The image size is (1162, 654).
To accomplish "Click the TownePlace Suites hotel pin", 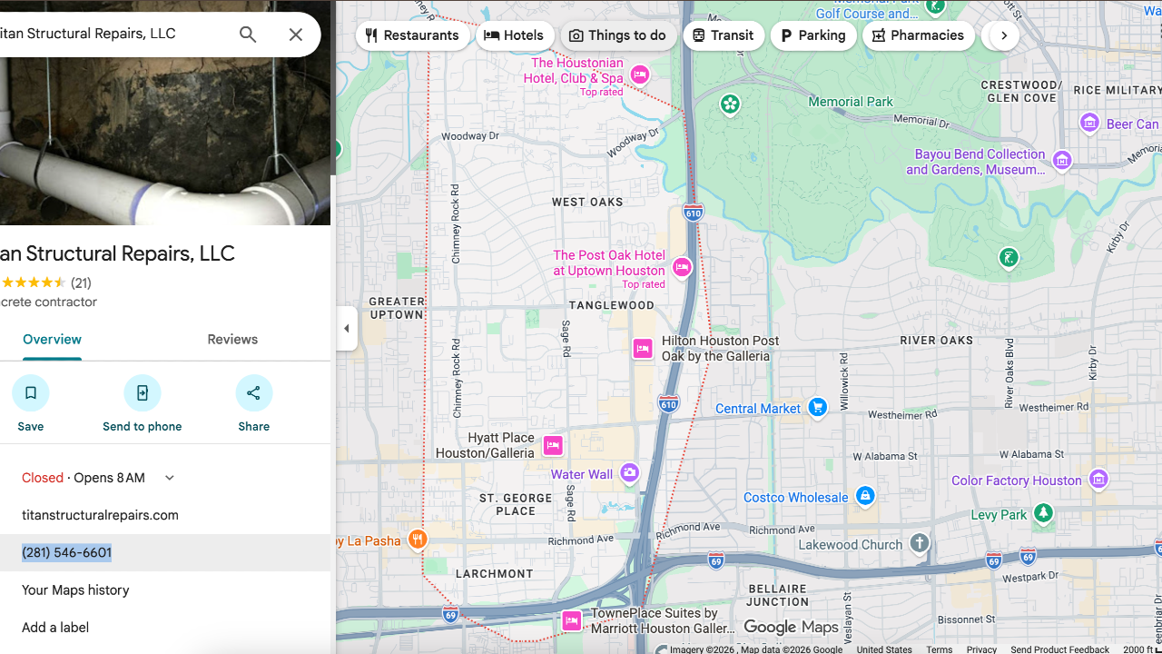I will 571,620.
